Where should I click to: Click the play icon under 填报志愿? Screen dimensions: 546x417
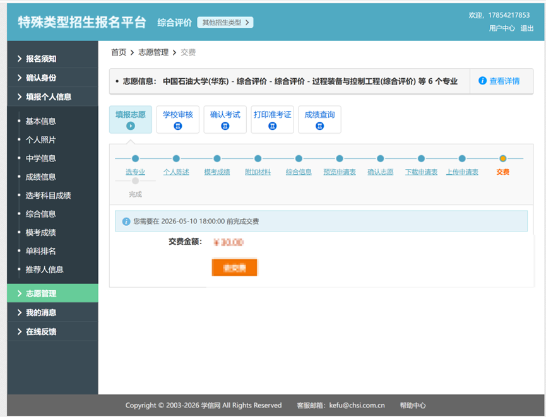pyautogui.click(x=131, y=126)
